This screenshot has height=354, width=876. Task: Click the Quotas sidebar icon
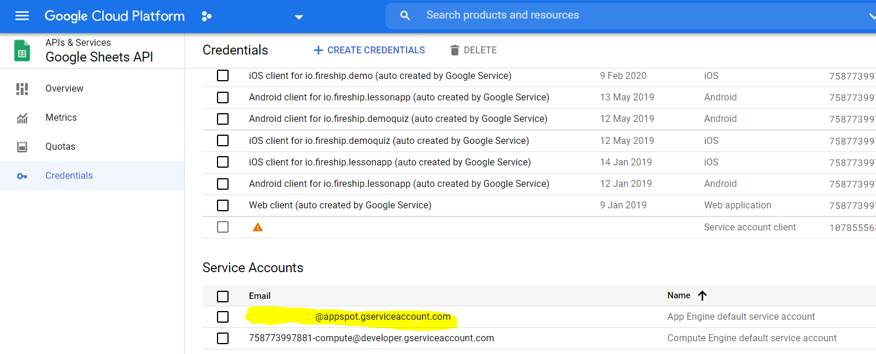pyautogui.click(x=22, y=147)
